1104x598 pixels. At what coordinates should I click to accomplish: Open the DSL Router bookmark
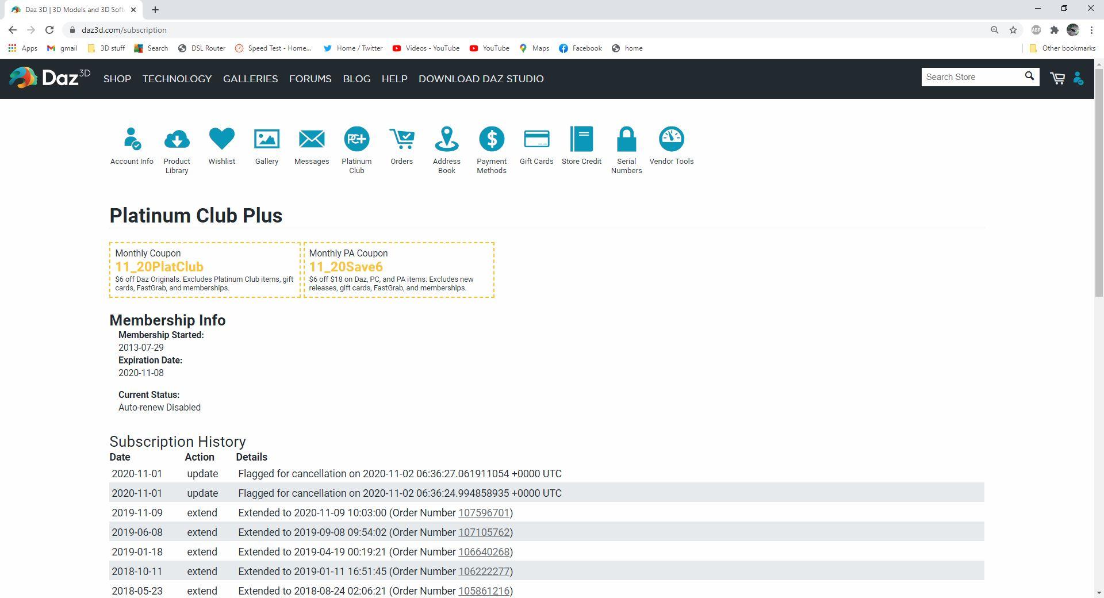pyautogui.click(x=201, y=48)
